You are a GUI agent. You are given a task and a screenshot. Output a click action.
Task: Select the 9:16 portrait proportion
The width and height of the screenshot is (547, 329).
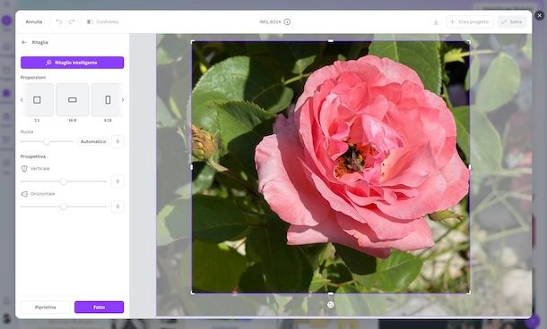tap(108, 100)
